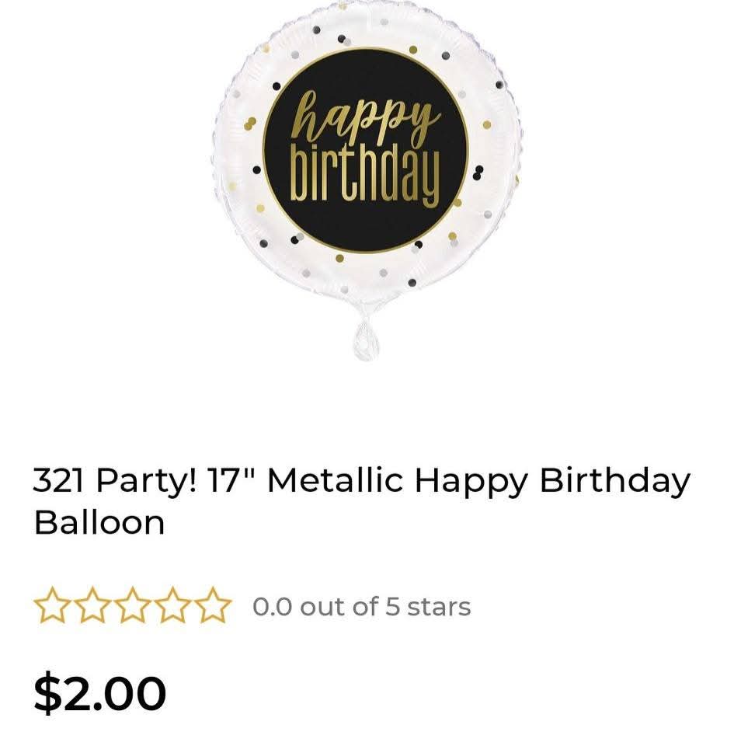The width and height of the screenshot is (734, 732).
Task: Click the first rating star
Action: (x=51, y=606)
